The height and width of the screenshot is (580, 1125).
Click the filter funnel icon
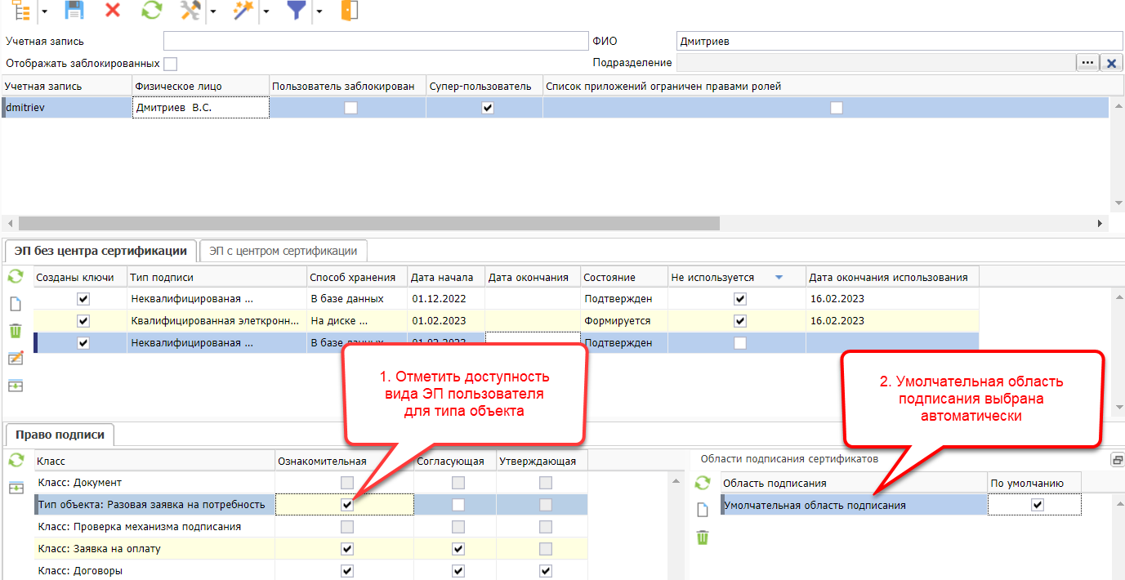click(x=296, y=10)
